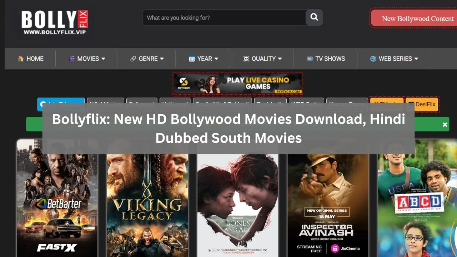The height and width of the screenshot is (257, 457).
Task: Click the DesiFlix button
Action: (x=422, y=105)
